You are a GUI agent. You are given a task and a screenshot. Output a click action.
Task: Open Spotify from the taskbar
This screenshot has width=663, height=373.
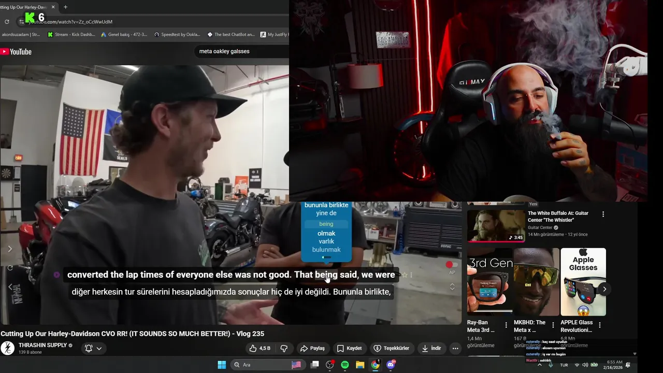(345, 365)
